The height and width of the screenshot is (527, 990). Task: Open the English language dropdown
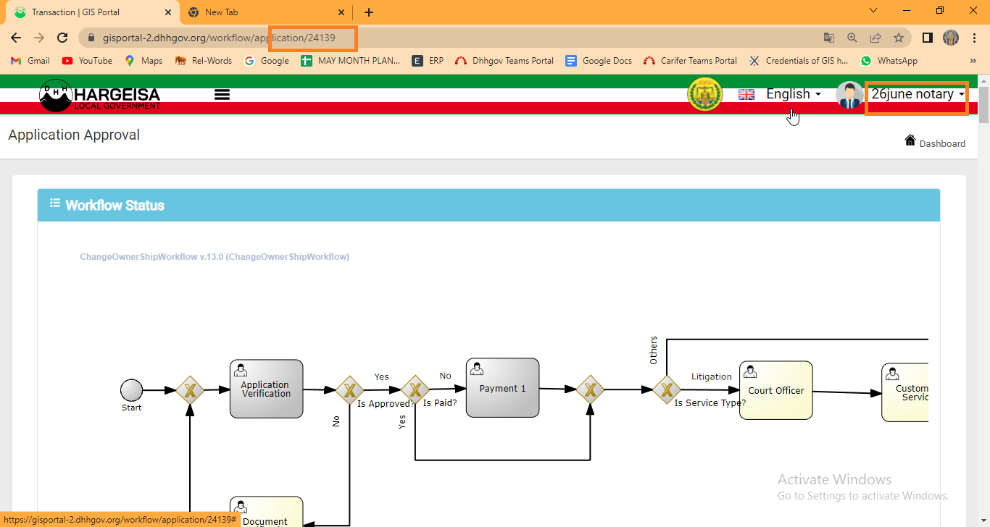tap(794, 94)
